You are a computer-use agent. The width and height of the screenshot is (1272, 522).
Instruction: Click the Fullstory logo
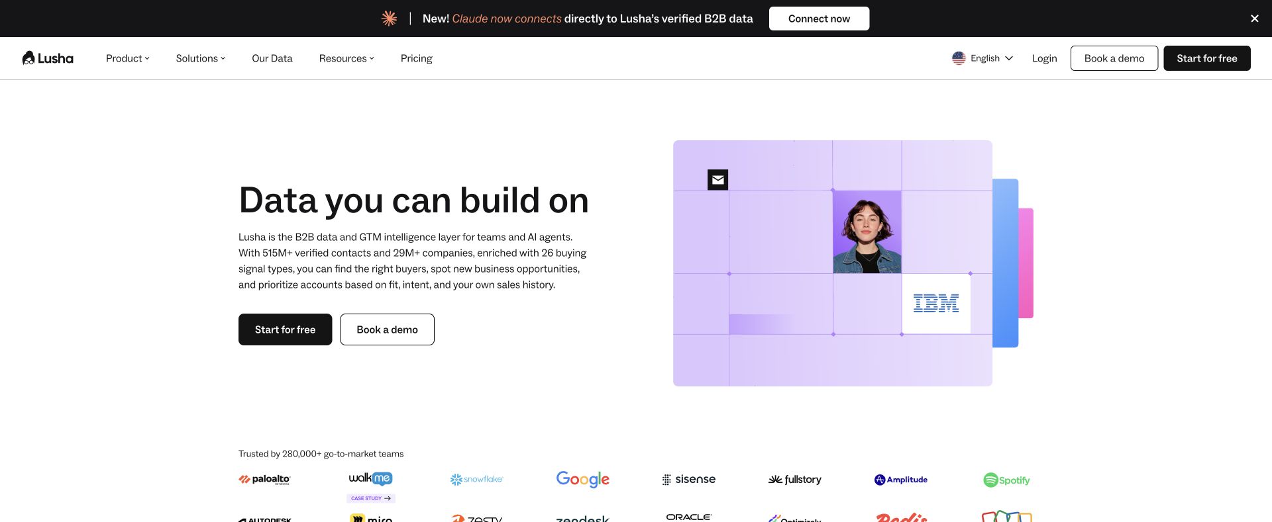[x=794, y=480]
